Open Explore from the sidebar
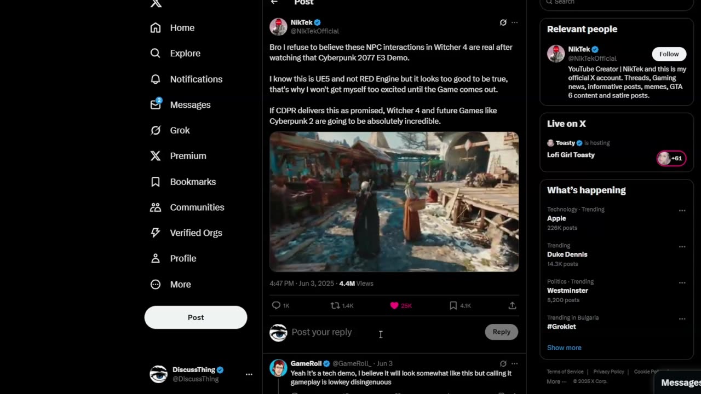This screenshot has height=394, width=701. 175,54
